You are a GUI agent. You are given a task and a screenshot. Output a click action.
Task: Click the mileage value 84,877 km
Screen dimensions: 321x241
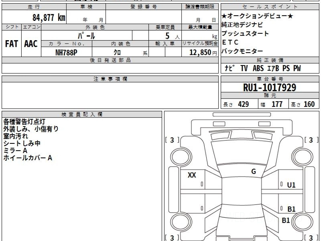(x=49, y=17)
